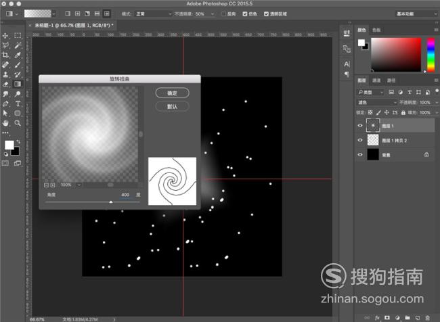Viewport: 440px width, 322px height.
Task: Switch to the 颜色 Color tab
Action: pos(361,30)
